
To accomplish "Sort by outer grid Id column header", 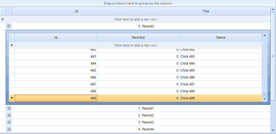I will (77, 11).
